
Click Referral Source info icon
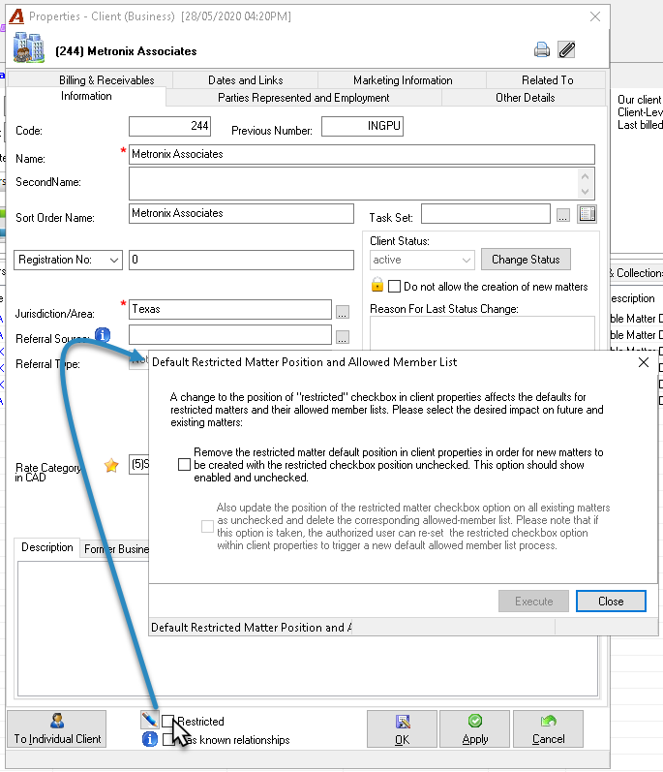pyautogui.click(x=103, y=335)
